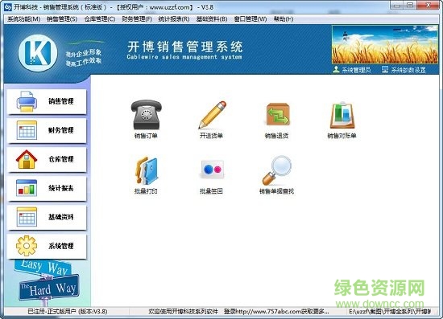Open the 基础资料(B) menu
Image resolution: width=443 pixels, height=319 pixels.
click(x=212, y=19)
